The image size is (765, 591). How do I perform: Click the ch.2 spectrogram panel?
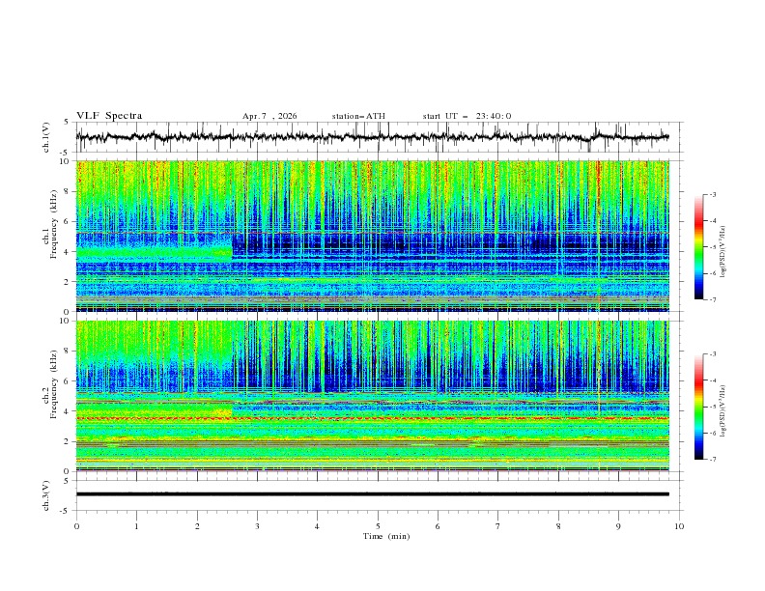coord(372,396)
